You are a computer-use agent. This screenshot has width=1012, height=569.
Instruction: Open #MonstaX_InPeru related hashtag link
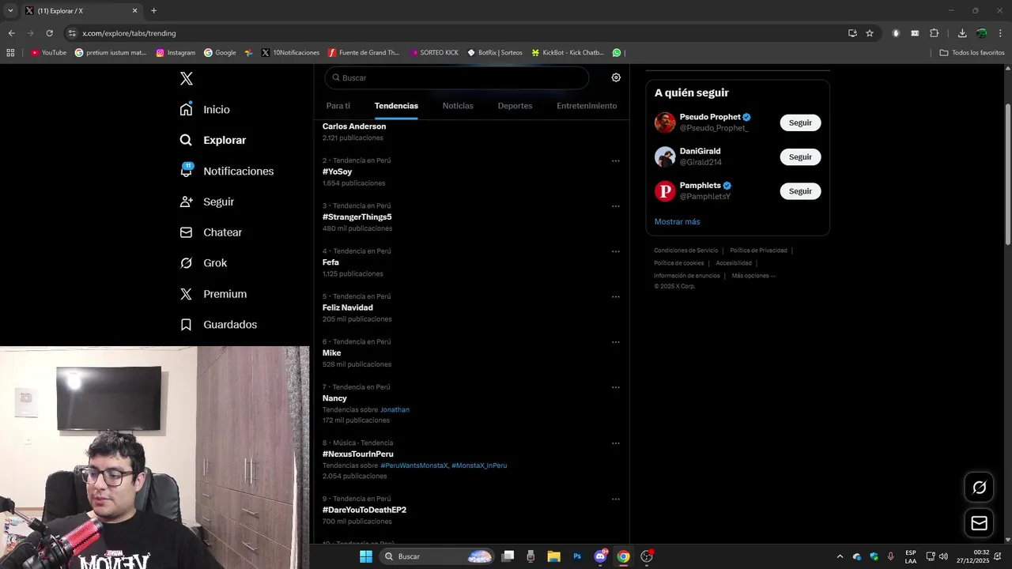tap(479, 465)
